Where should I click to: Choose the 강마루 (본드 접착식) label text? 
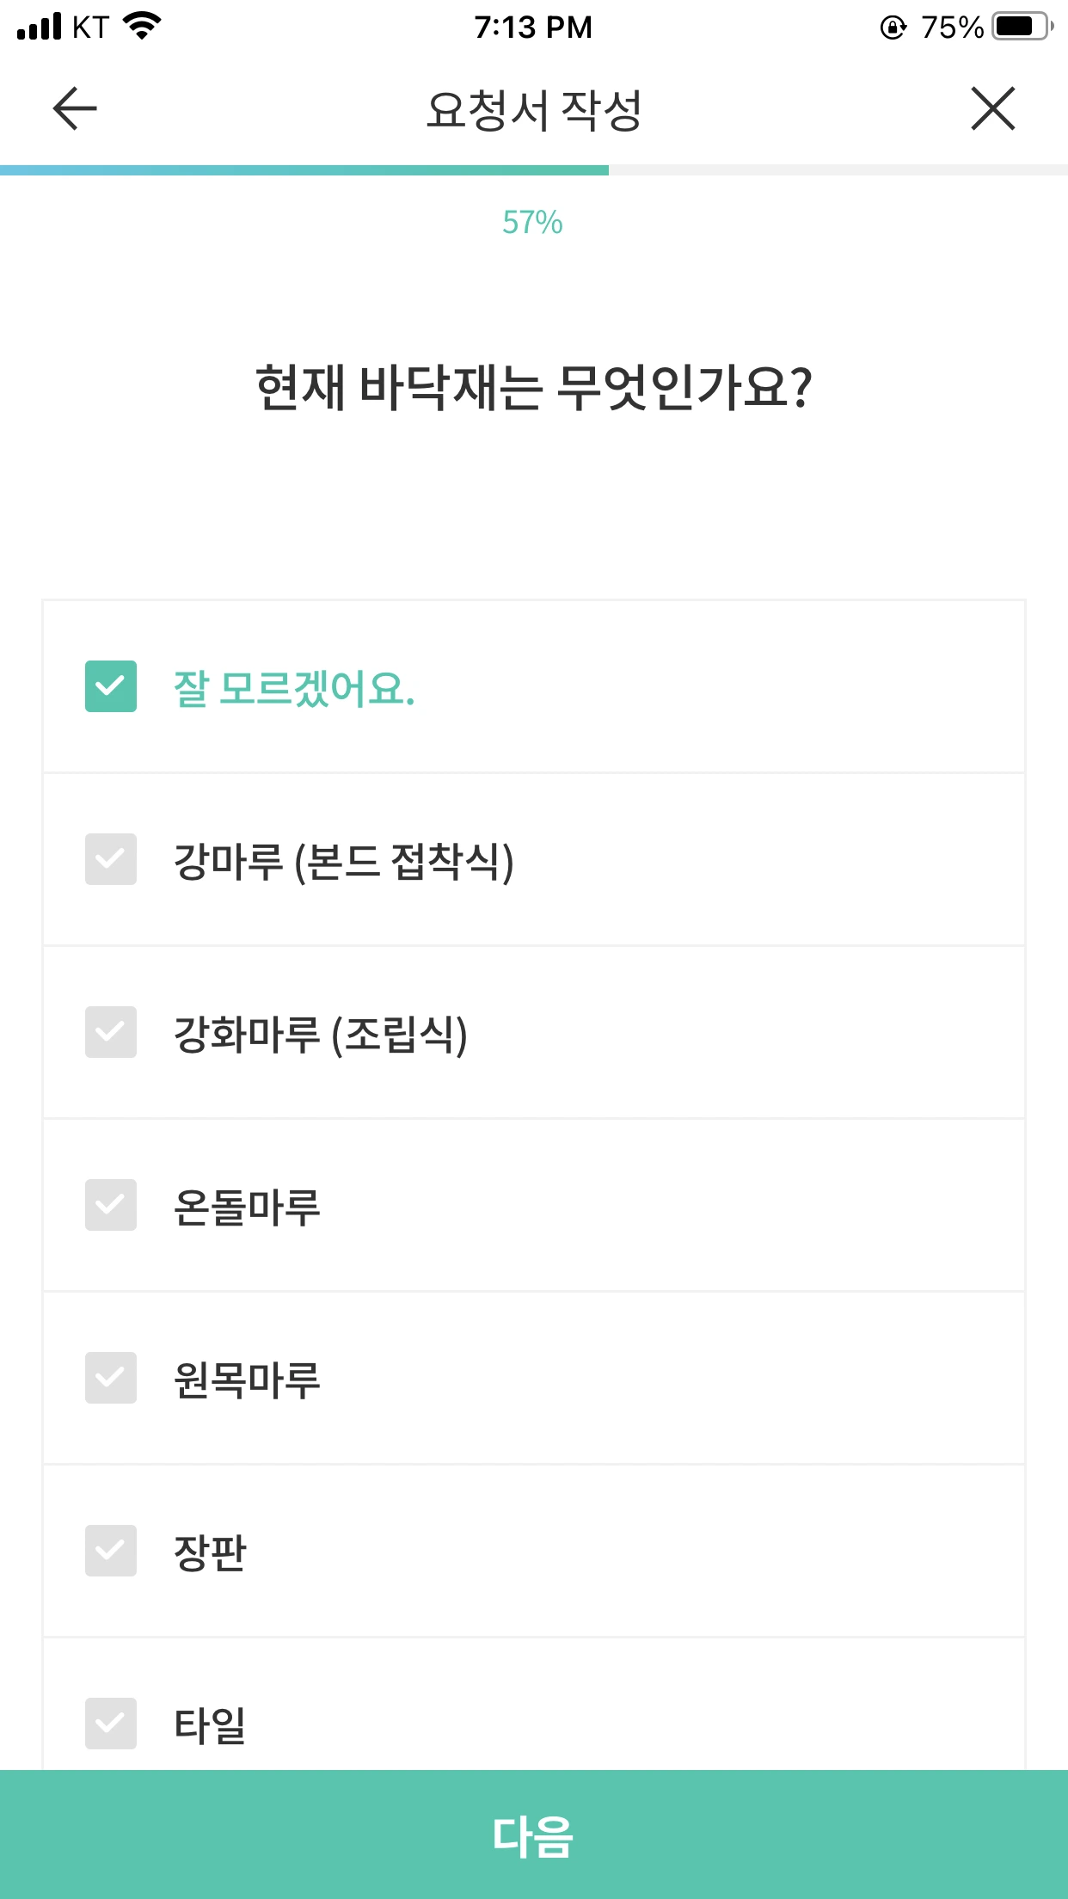[344, 861]
